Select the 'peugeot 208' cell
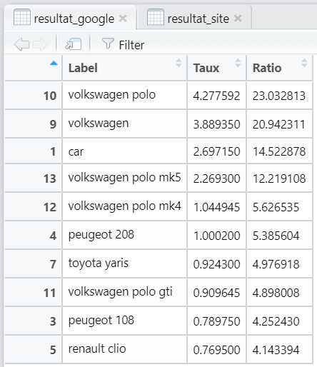317x367 pixels. click(x=124, y=235)
